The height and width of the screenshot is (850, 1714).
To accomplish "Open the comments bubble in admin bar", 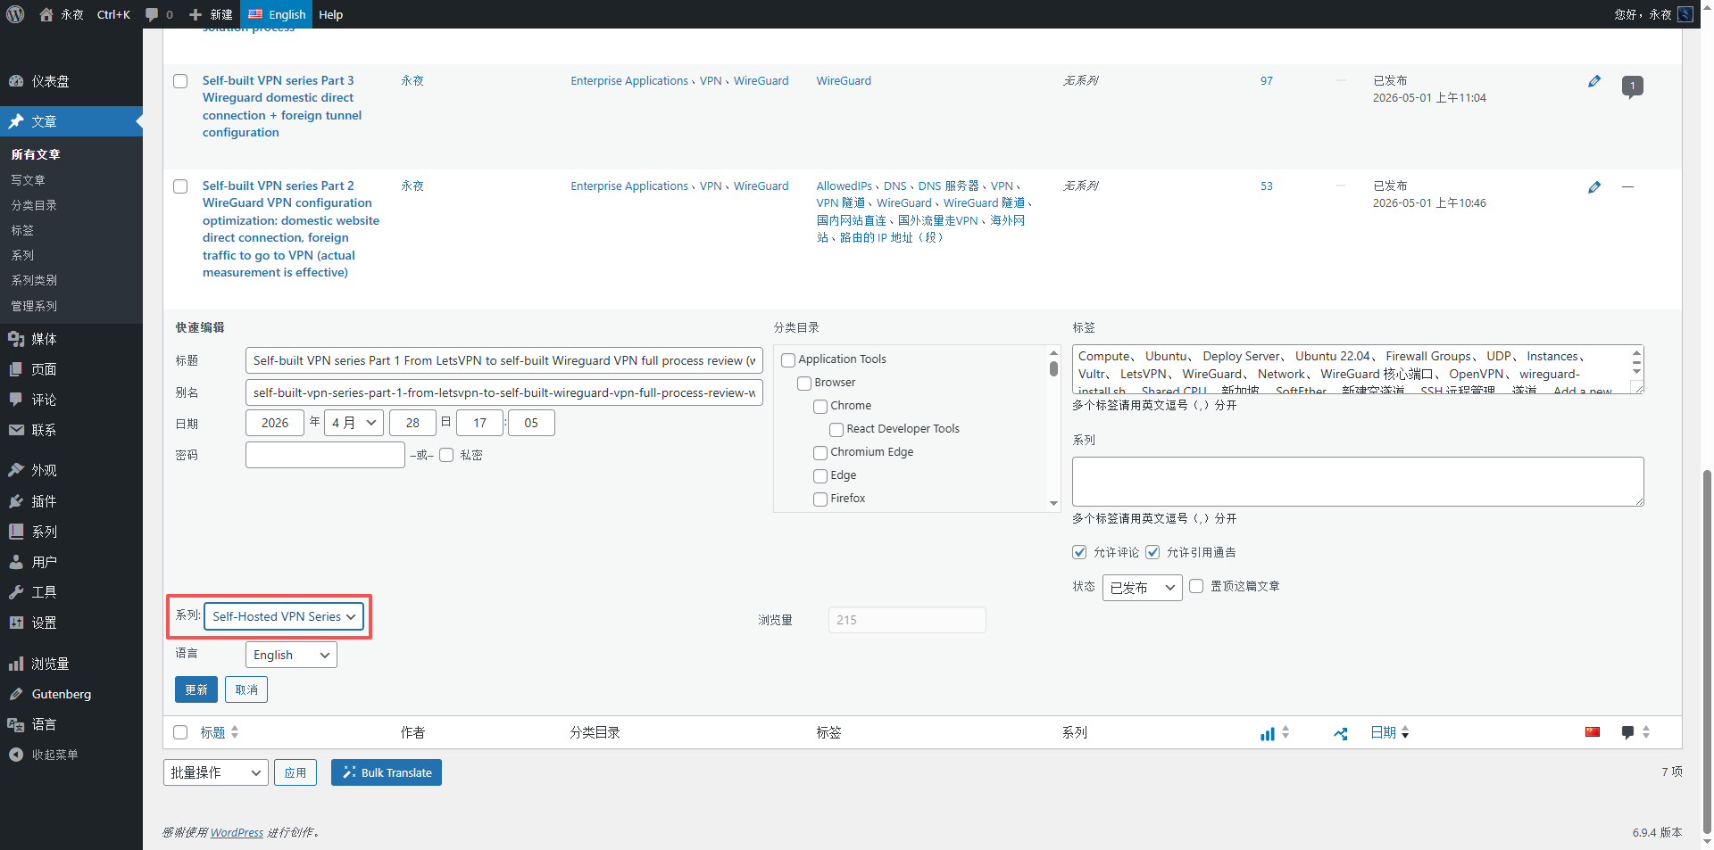I will 159,14.
